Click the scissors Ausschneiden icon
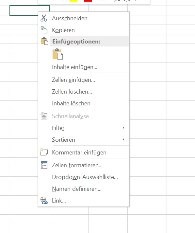195x233 pixels. pyautogui.click(x=44, y=18)
